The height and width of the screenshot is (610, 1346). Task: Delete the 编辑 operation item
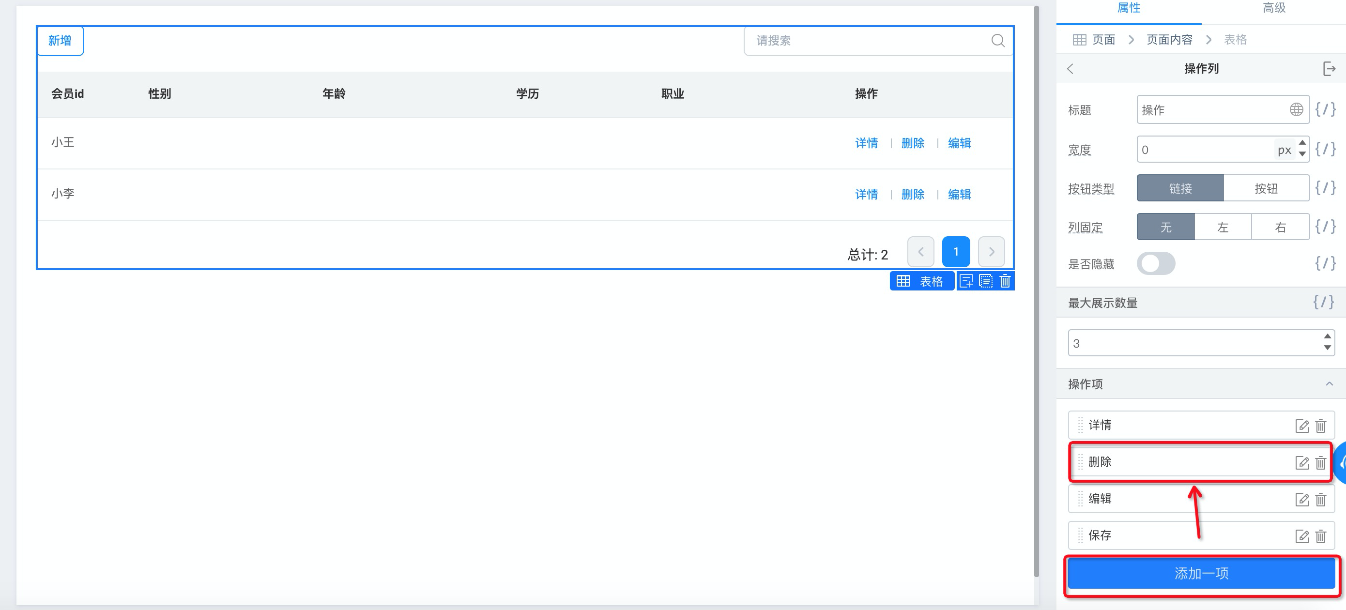pyautogui.click(x=1320, y=499)
